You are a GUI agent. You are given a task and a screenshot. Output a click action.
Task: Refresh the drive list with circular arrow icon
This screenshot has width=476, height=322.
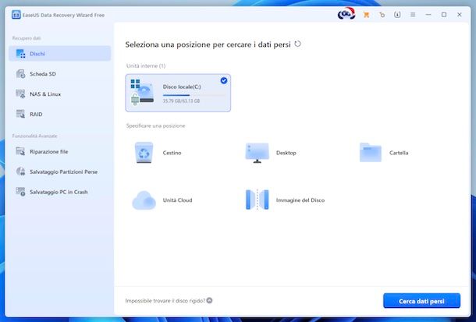298,44
